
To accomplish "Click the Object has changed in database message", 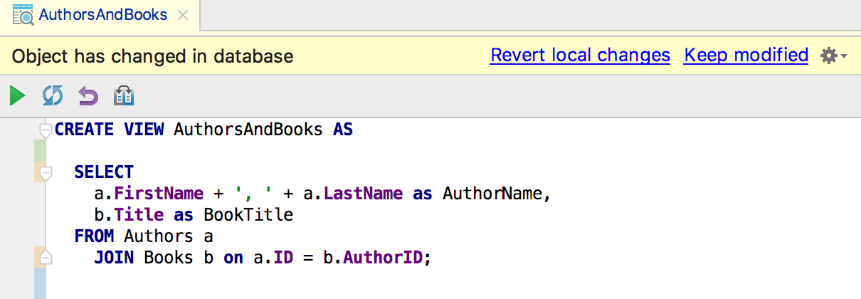I will pyautogui.click(x=153, y=56).
